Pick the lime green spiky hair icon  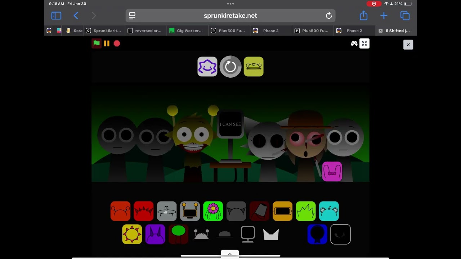coord(306,211)
